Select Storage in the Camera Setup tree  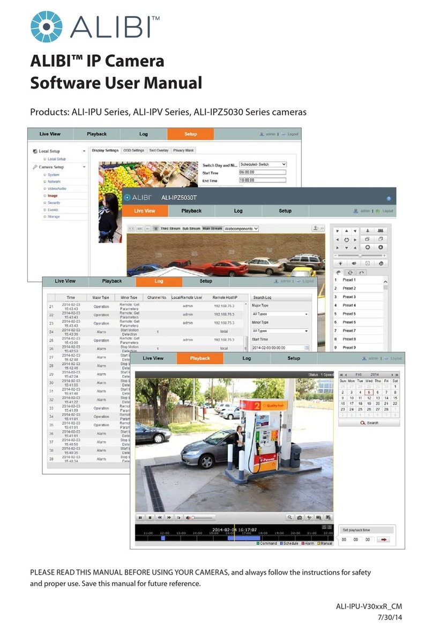[54, 216]
